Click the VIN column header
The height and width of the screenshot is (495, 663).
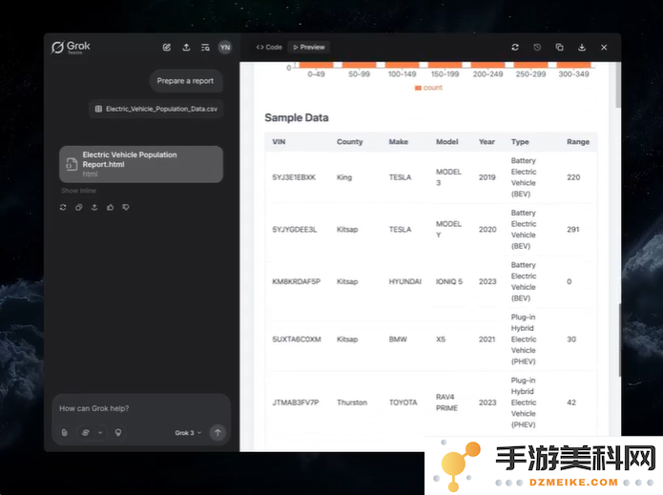(x=279, y=141)
